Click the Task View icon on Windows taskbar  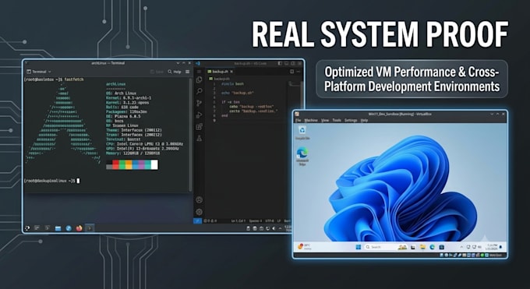coord(413,247)
